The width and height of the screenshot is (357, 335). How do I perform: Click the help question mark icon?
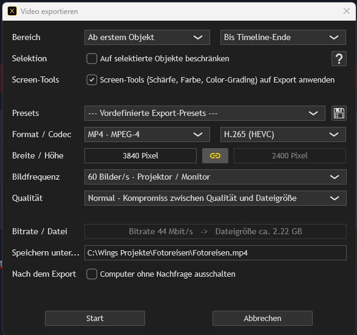point(339,59)
